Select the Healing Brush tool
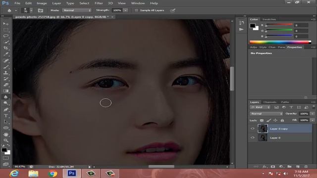Screen dimensions: 317x178 5,60
